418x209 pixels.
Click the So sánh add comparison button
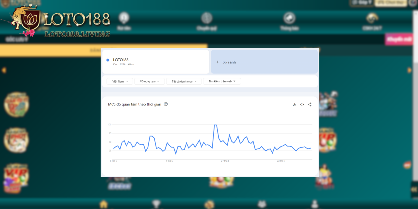pyautogui.click(x=264, y=62)
